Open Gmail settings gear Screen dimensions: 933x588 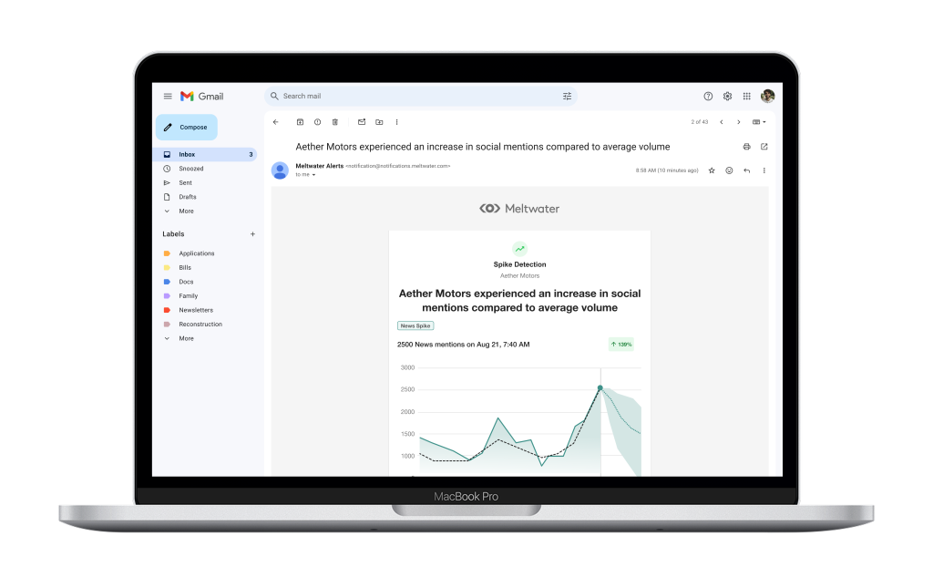coord(727,97)
